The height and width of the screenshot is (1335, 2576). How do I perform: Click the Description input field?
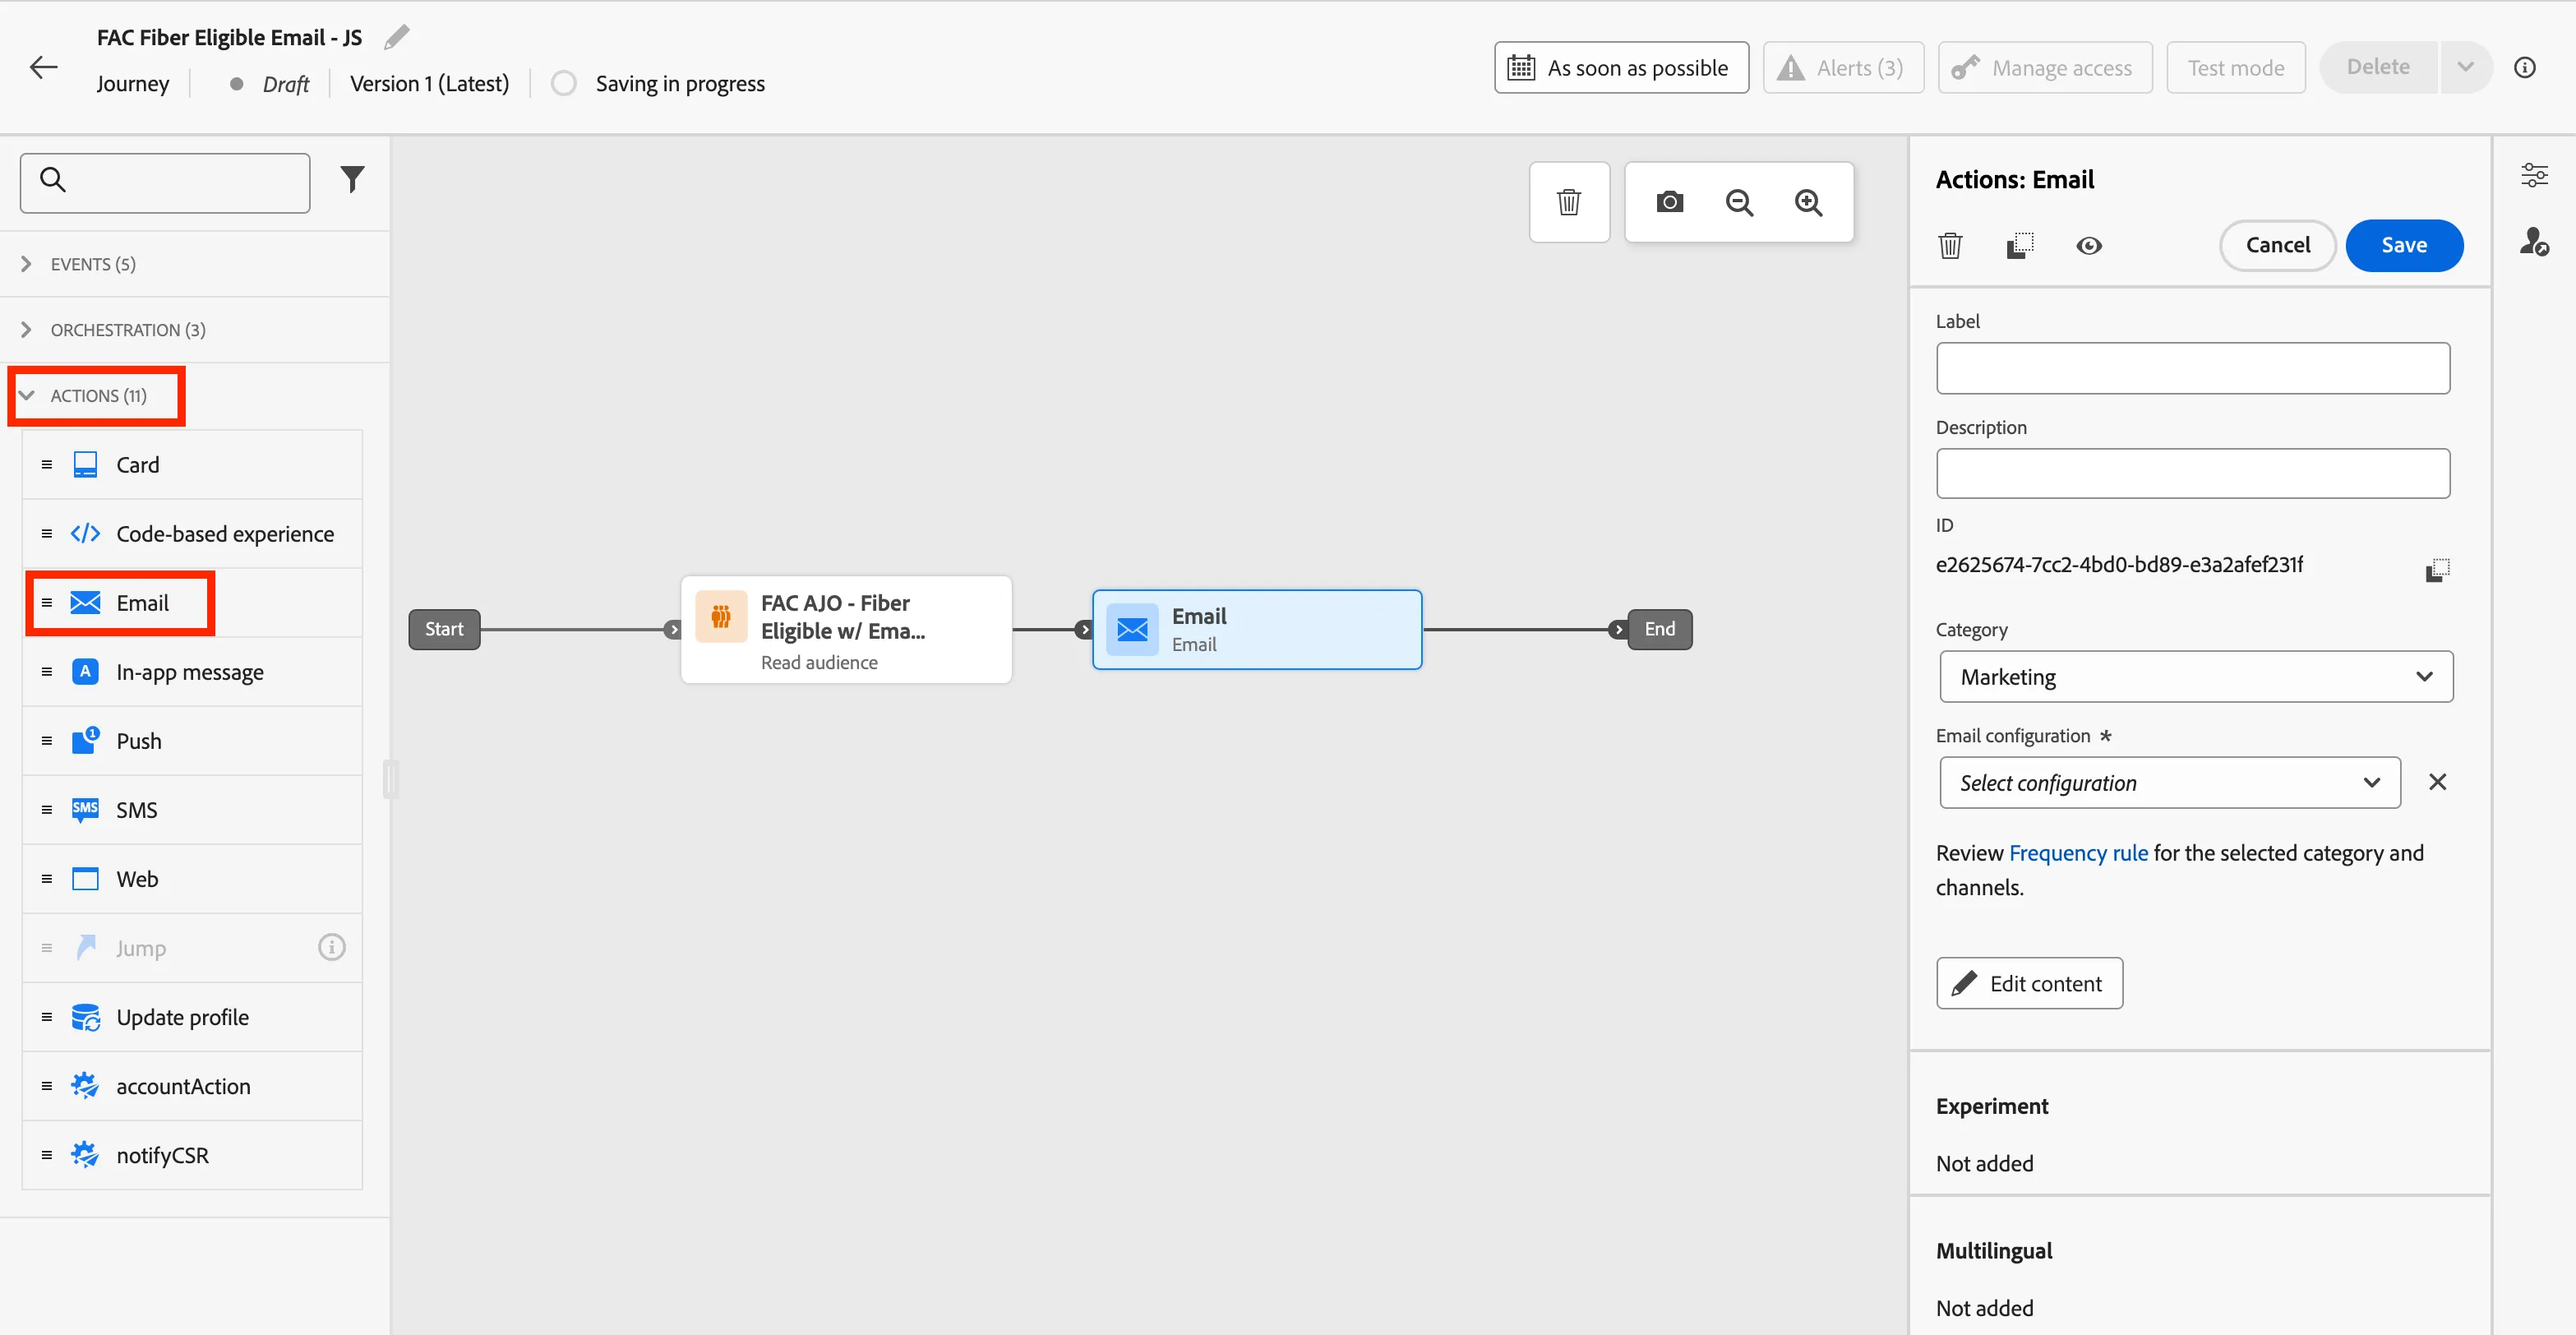coord(2192,473)
